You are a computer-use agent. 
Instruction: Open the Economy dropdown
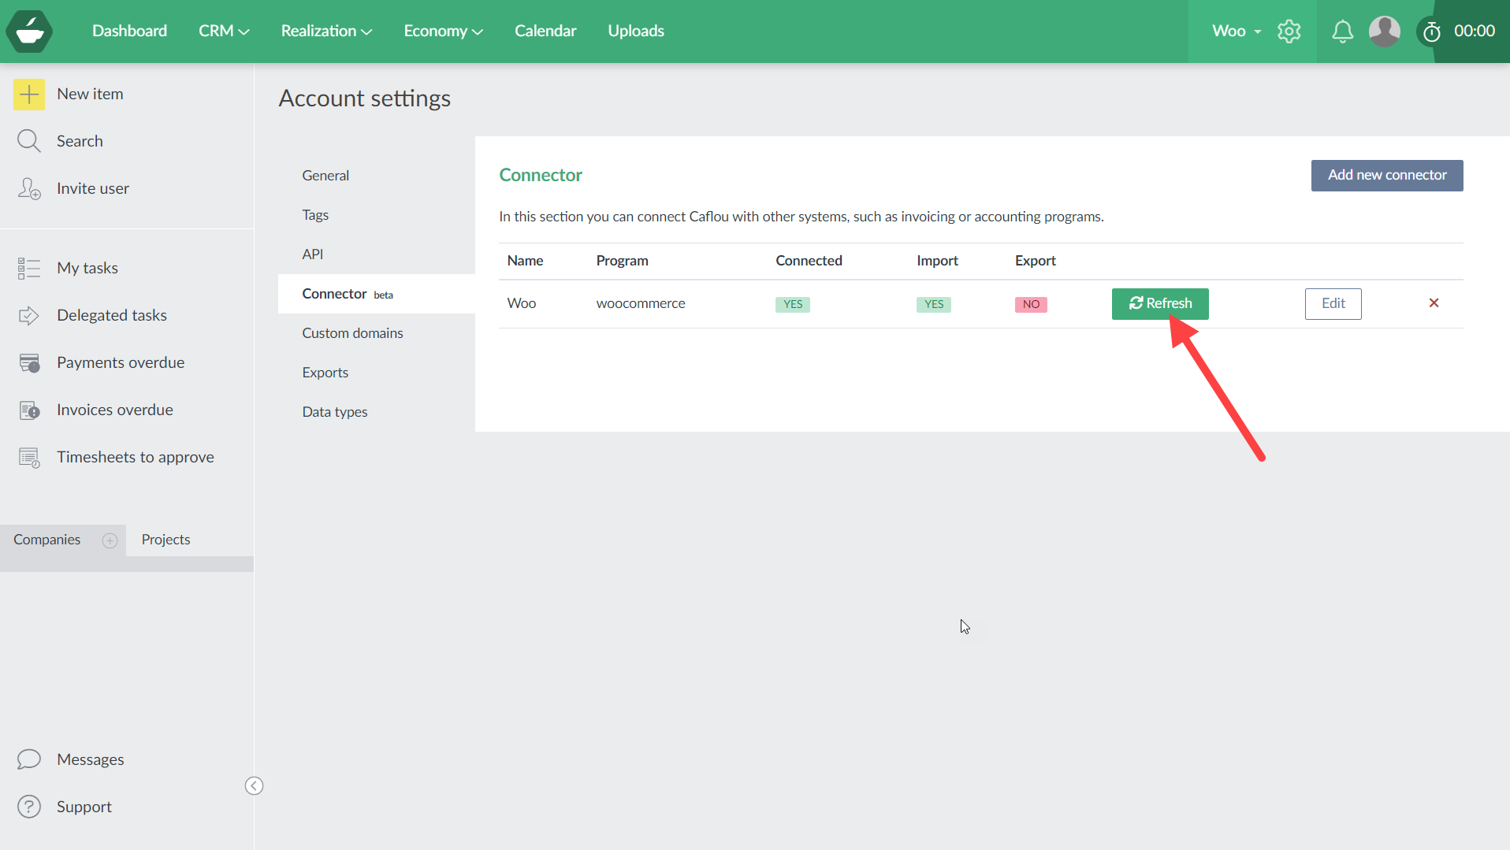(443, 31)
